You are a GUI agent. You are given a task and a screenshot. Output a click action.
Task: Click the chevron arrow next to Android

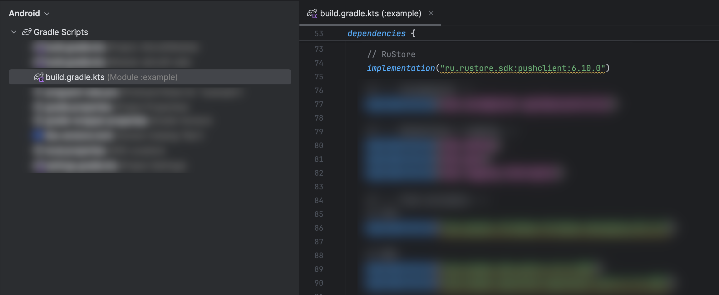tap(47, 14)
